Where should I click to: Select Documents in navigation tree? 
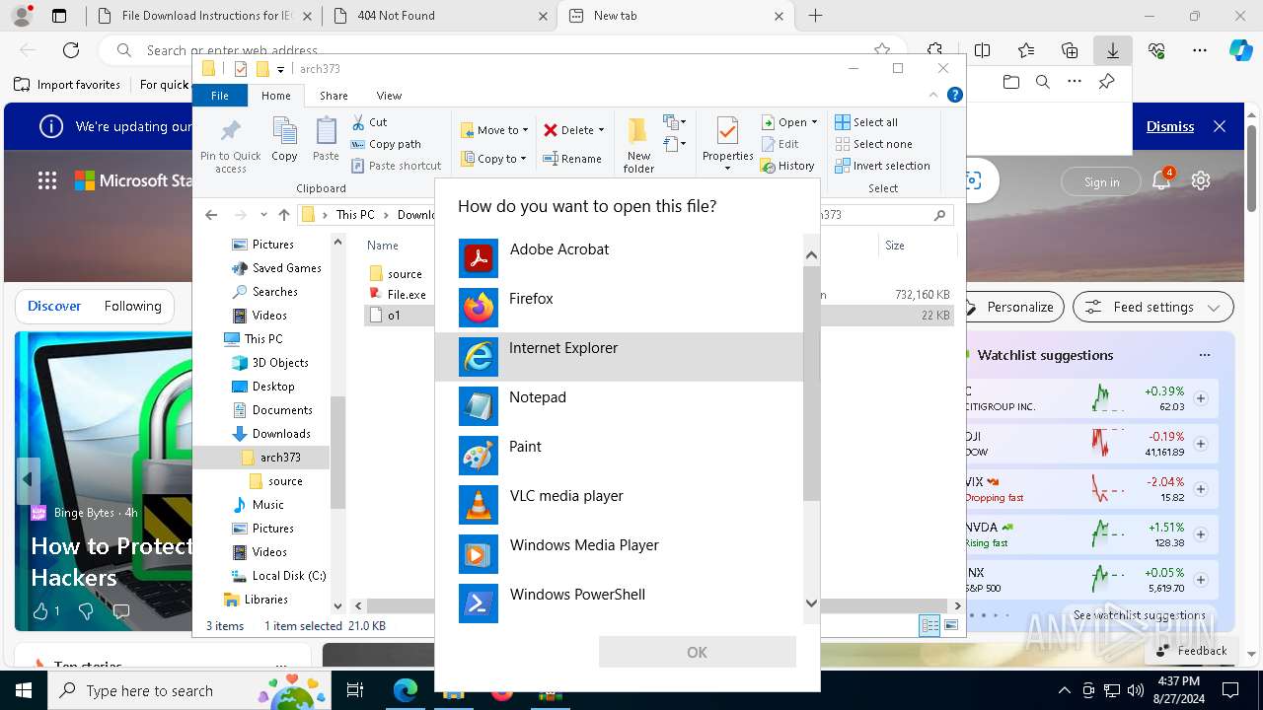click(271, 410)
